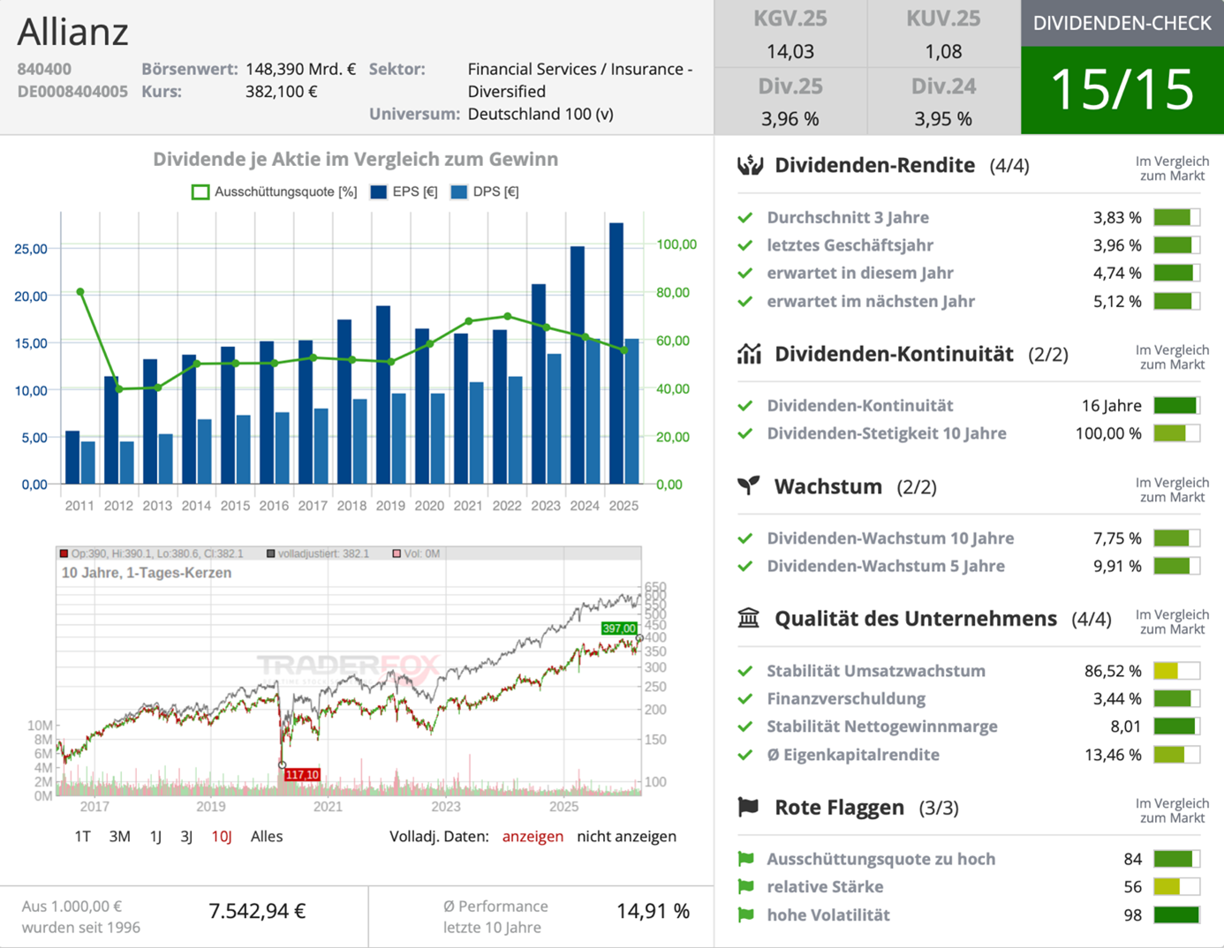The image size is (1224, 948).
Task: Click the Allianz company title
Action: tap(73, 32)
